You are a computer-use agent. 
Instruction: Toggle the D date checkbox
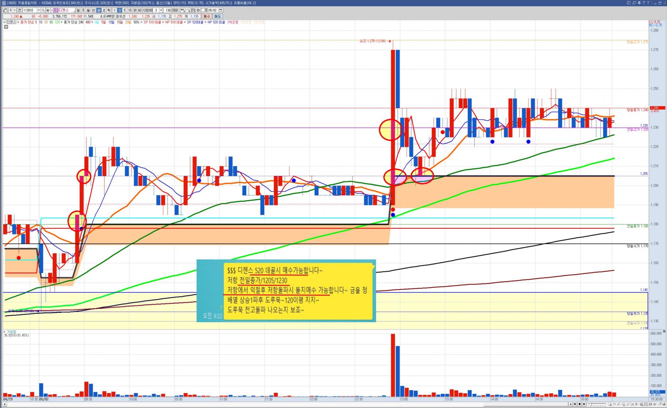pos(203,10)
